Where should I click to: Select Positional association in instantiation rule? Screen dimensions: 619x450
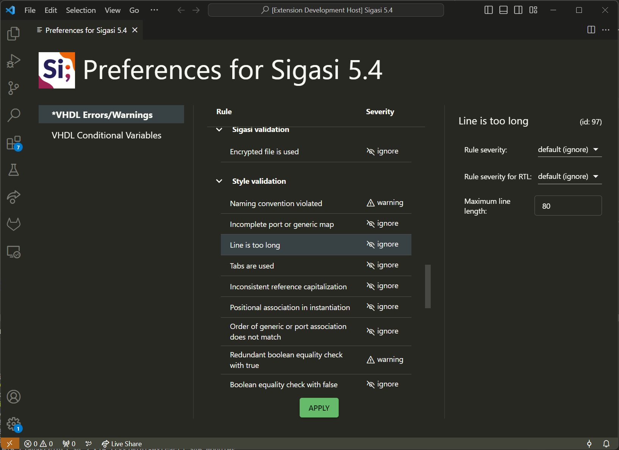316,307
